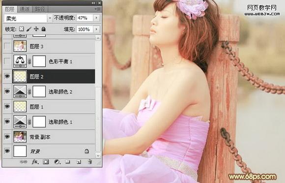Hide 选取颜色 1 layer eye

pos(7,122)
